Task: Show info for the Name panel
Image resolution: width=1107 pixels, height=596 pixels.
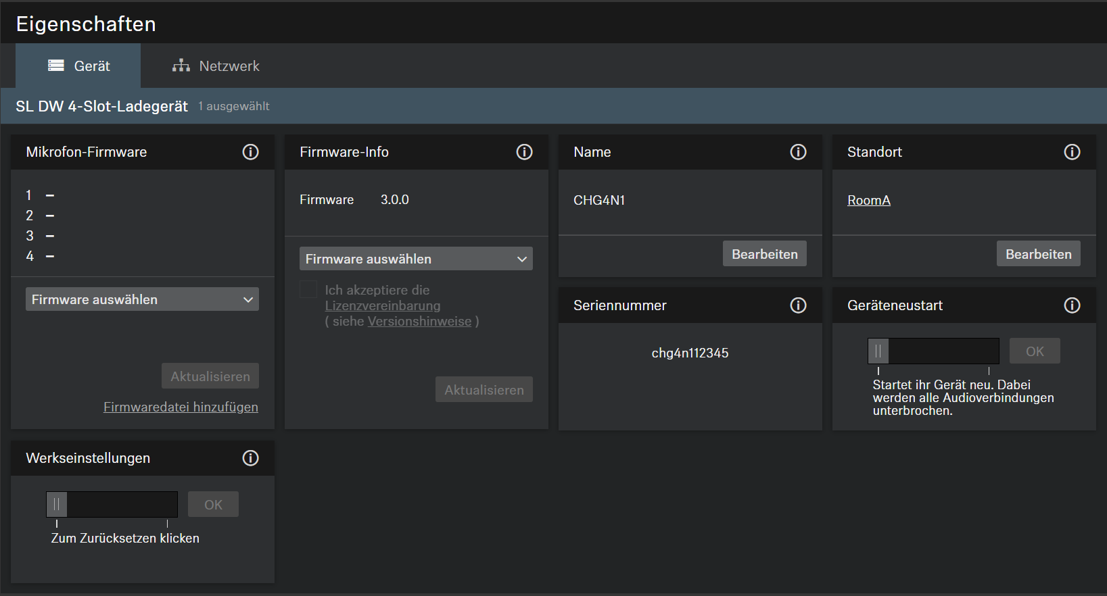Action: pos(798,152)
